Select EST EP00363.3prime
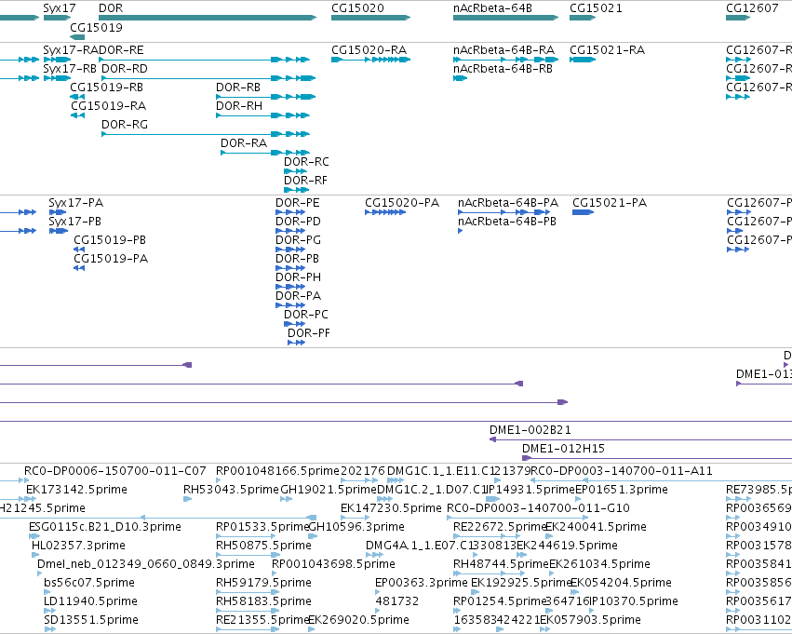The image size is (792, 634). tap(422, 583)
